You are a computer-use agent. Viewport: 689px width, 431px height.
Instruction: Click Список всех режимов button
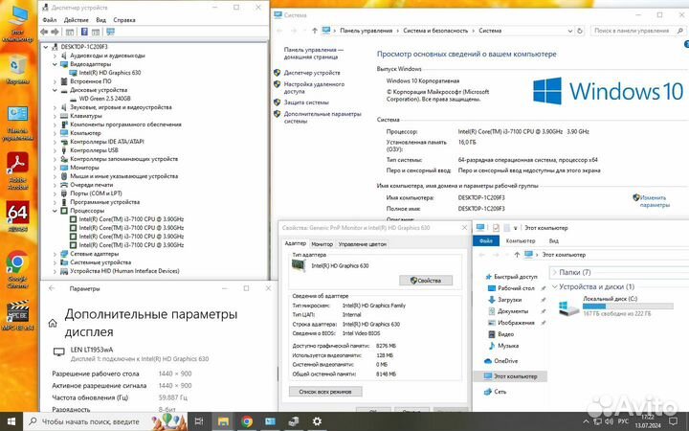325,392
